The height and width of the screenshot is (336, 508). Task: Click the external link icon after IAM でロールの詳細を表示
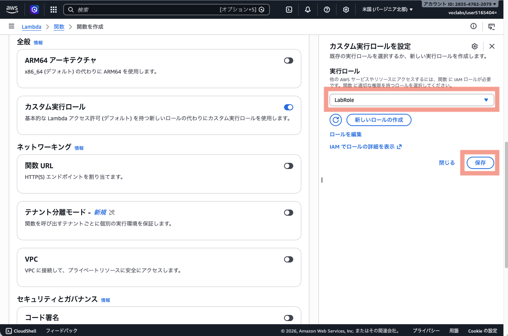pyautogui.click(x=399, y=147)
